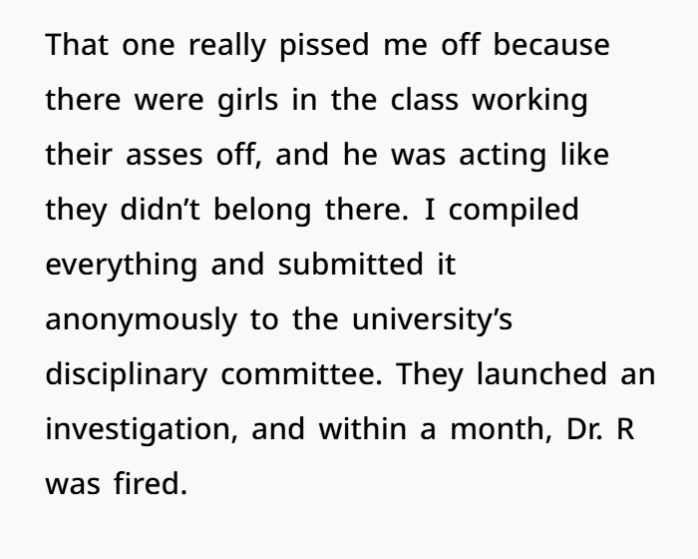Click the word "committee" in the paragraph

(298, 373)
